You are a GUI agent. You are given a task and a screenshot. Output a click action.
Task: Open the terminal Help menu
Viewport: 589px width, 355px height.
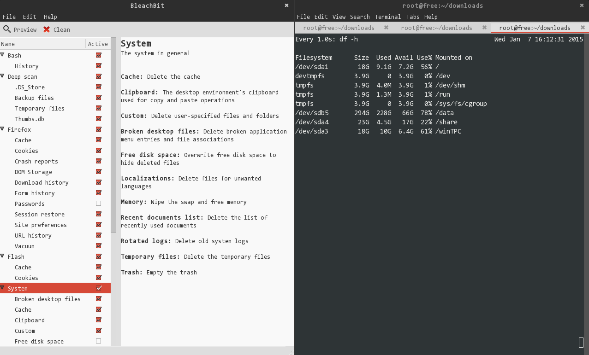pos(431,17)
